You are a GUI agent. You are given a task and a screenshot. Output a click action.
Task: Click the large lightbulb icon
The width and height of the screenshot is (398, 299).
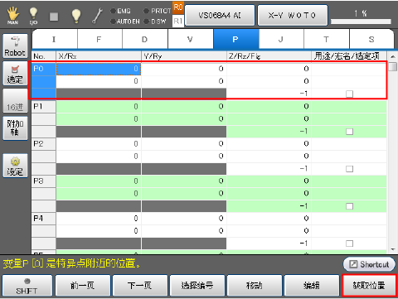pyautogui.click(x=76, y=16)
